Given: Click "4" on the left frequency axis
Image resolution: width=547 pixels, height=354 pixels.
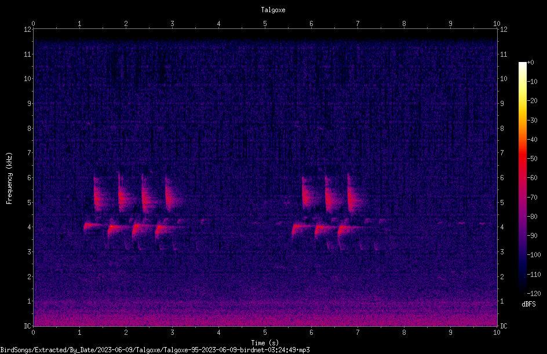Looking at the screenshot, I should (30, 227).
